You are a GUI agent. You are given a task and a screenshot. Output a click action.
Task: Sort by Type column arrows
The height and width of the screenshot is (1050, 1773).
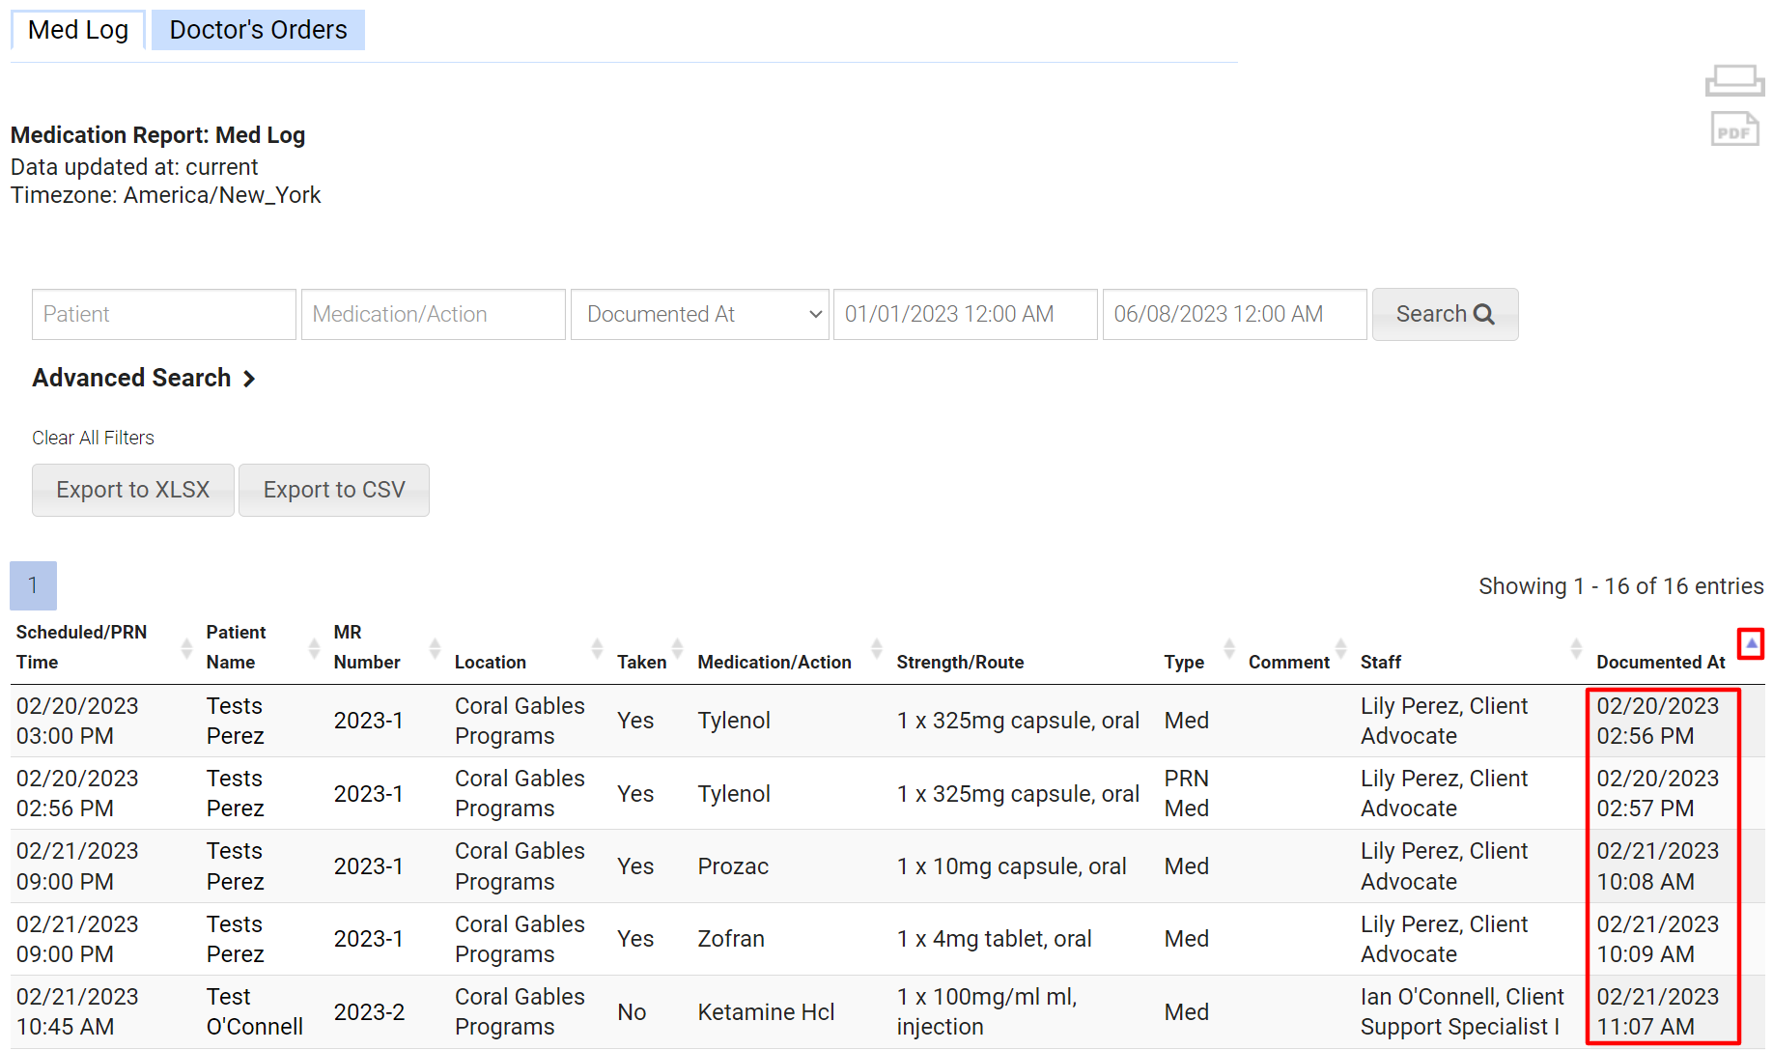1229,648
